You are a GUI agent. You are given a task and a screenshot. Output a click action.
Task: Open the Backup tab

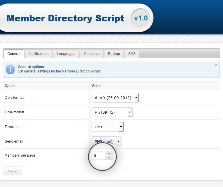click(114, 54)
